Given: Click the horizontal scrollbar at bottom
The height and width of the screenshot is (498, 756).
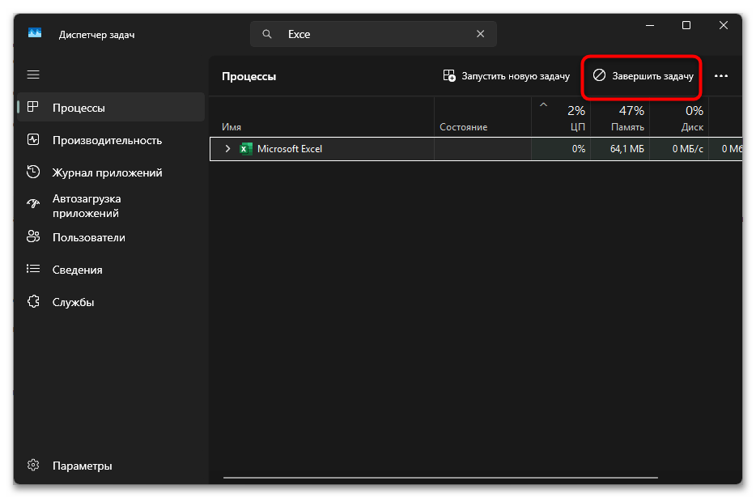Looking at the screenshot, I should [441, 477].
